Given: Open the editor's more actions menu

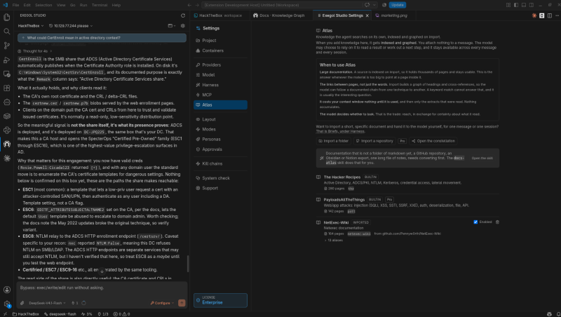Looking at the screenshot, I should click(x=557, y=15).
